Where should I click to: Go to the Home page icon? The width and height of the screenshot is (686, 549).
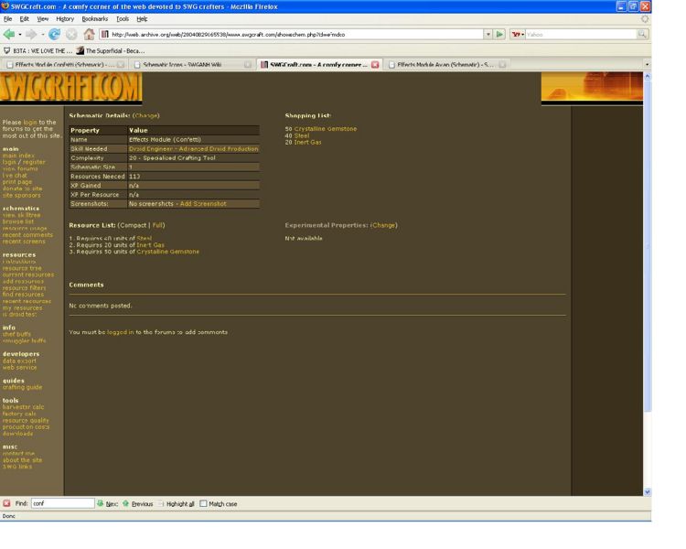click(89, 34)
